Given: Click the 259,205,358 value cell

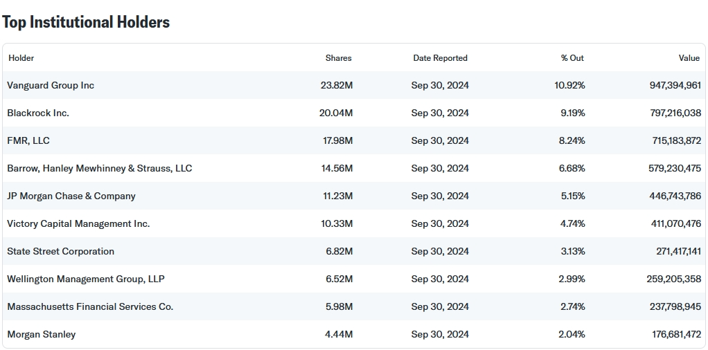Looking at the screenshot, I should click(x=673, y=279).
